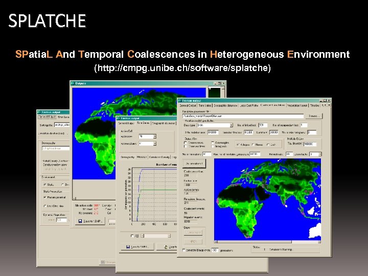Click the Browse button for the parameter file

tap(314, 116)
